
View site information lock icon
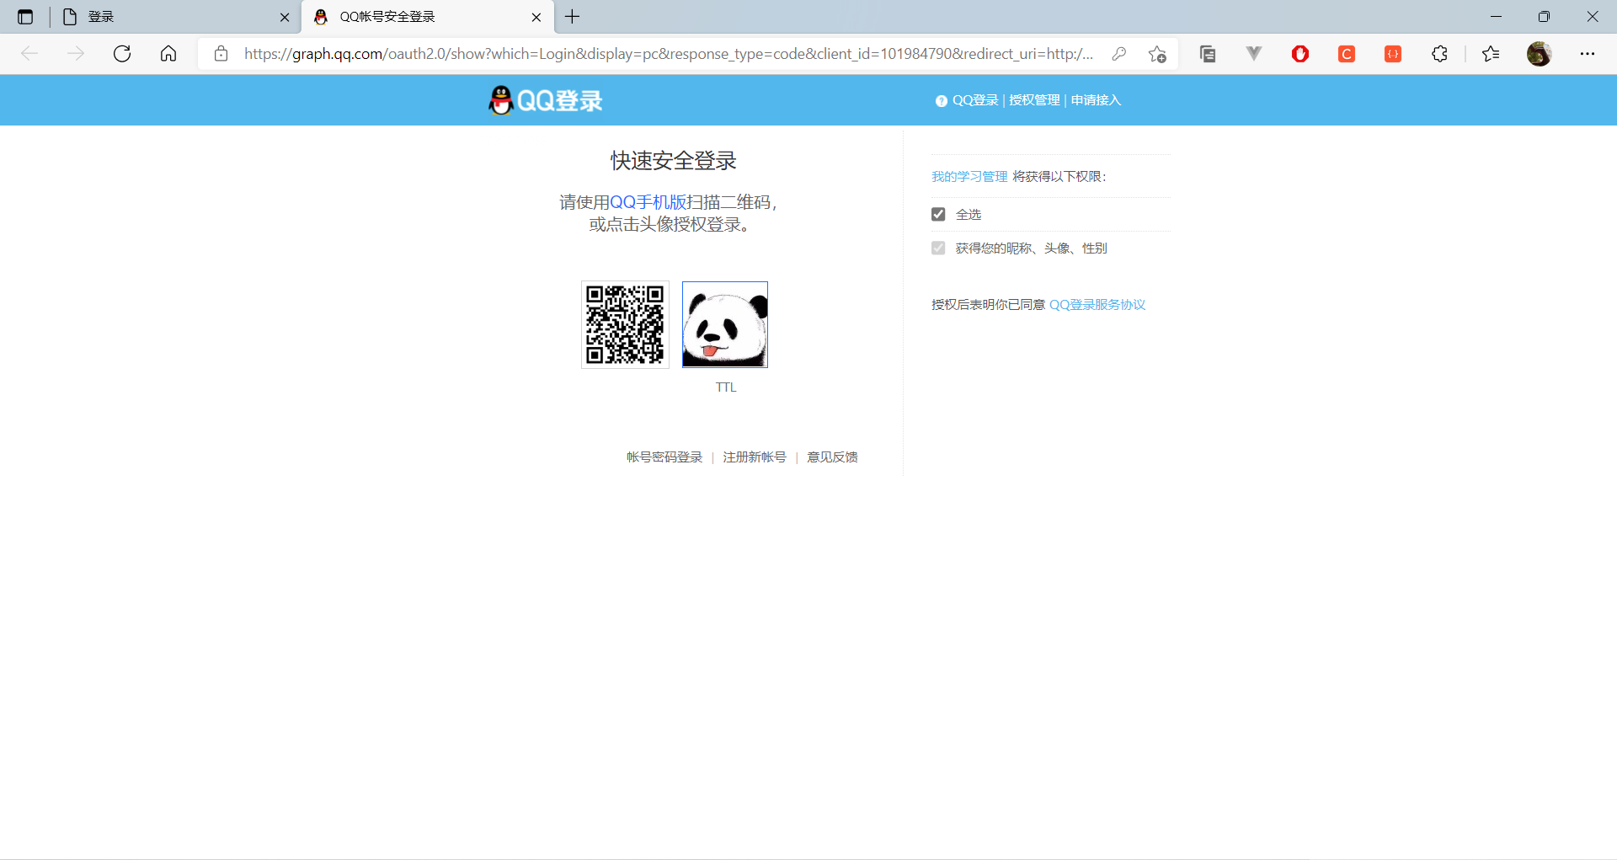(221, 54)
